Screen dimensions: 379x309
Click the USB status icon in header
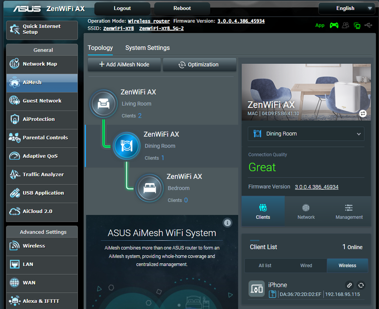pos(368,25)
